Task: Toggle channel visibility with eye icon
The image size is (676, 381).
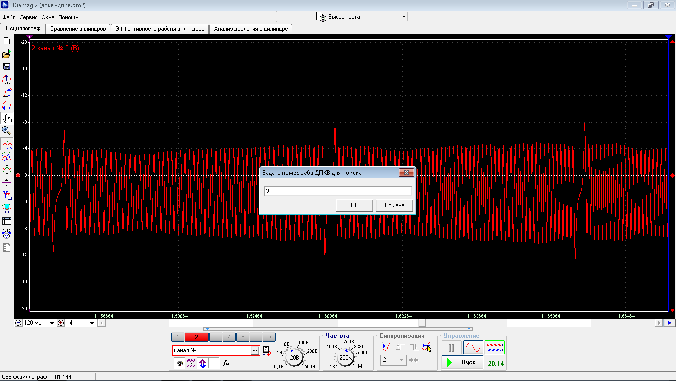Action: pyautogui.click(x=180, y=363)
